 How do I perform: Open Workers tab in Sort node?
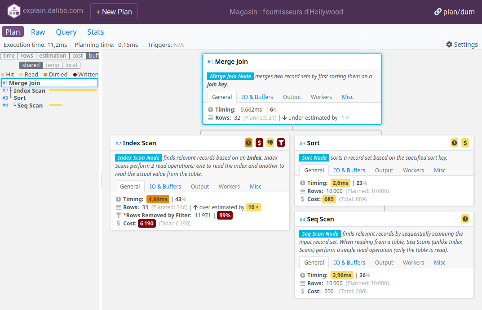pyautogui.click(x=413, y=170)
